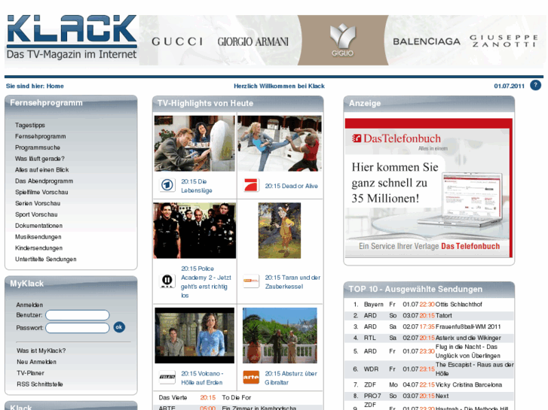This screenshot has height=410, width=548.
Task: Open Taran und der Zauberkessel thumbnail
Action: coord(280,231)
